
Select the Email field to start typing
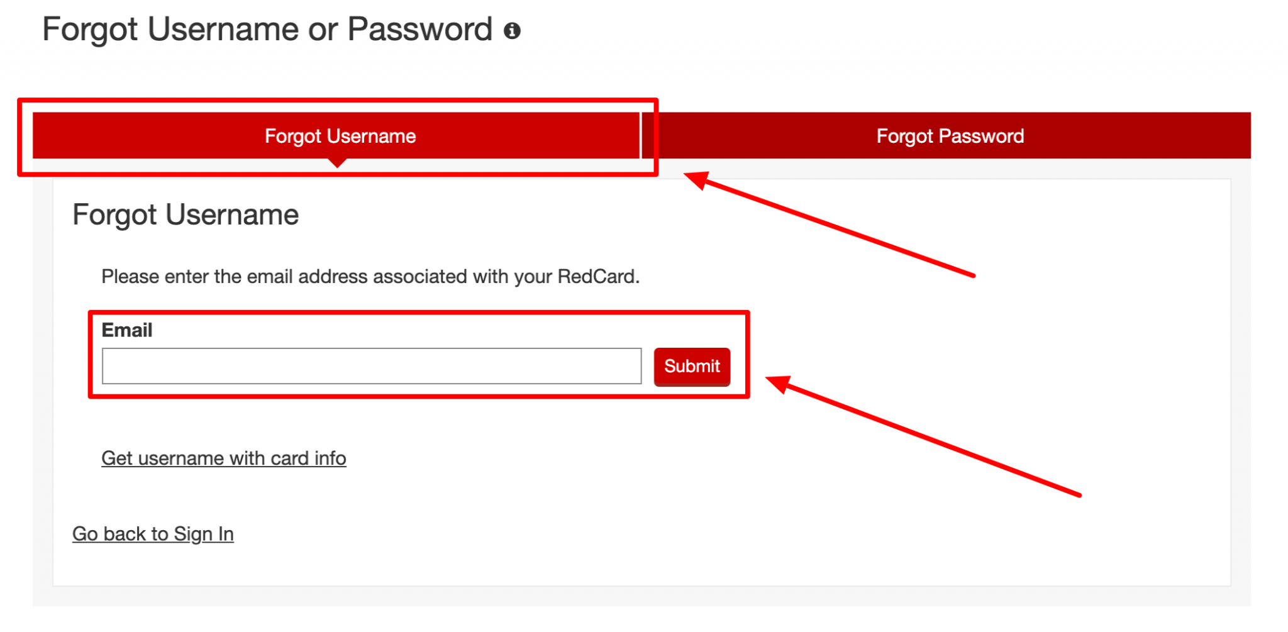[371, 365]
